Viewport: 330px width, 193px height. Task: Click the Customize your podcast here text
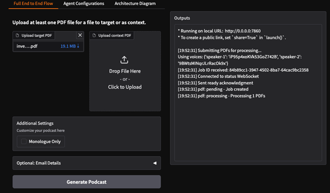click(x=41, y=131)
